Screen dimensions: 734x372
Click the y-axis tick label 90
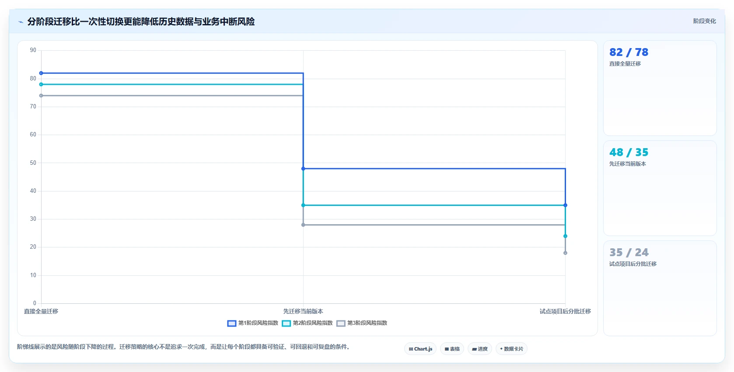[33, 50]
